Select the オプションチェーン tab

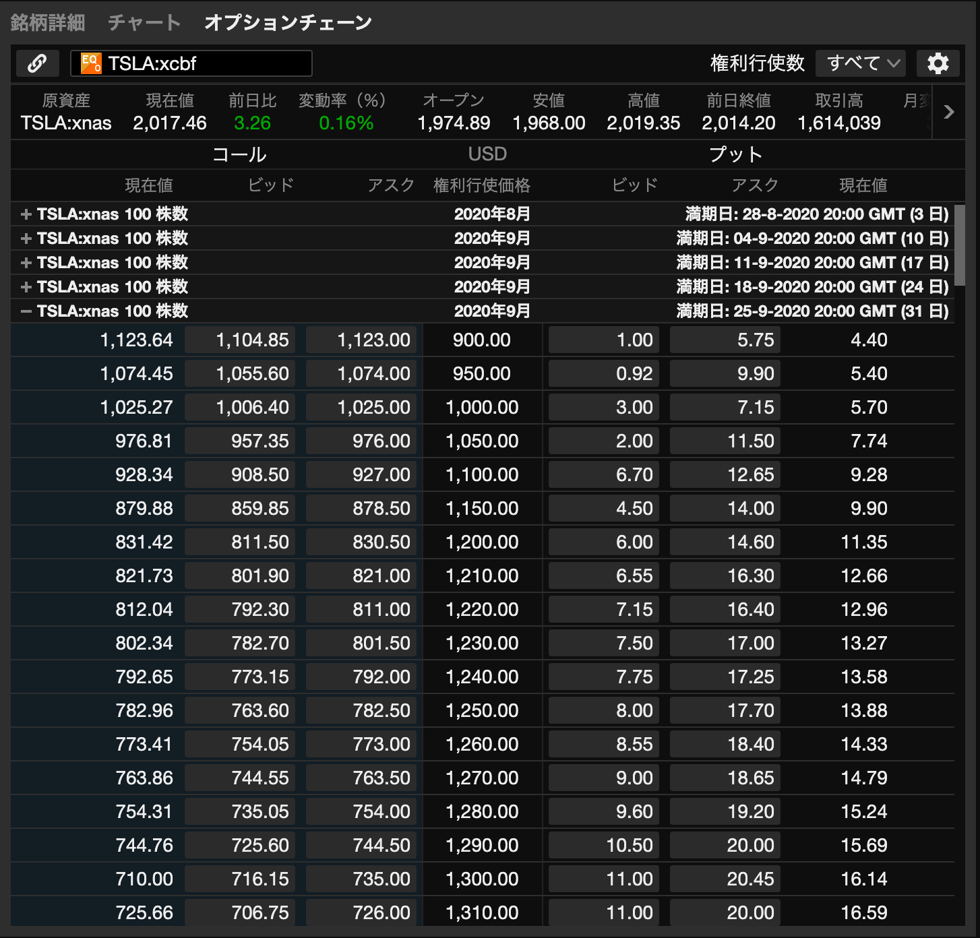288,22
